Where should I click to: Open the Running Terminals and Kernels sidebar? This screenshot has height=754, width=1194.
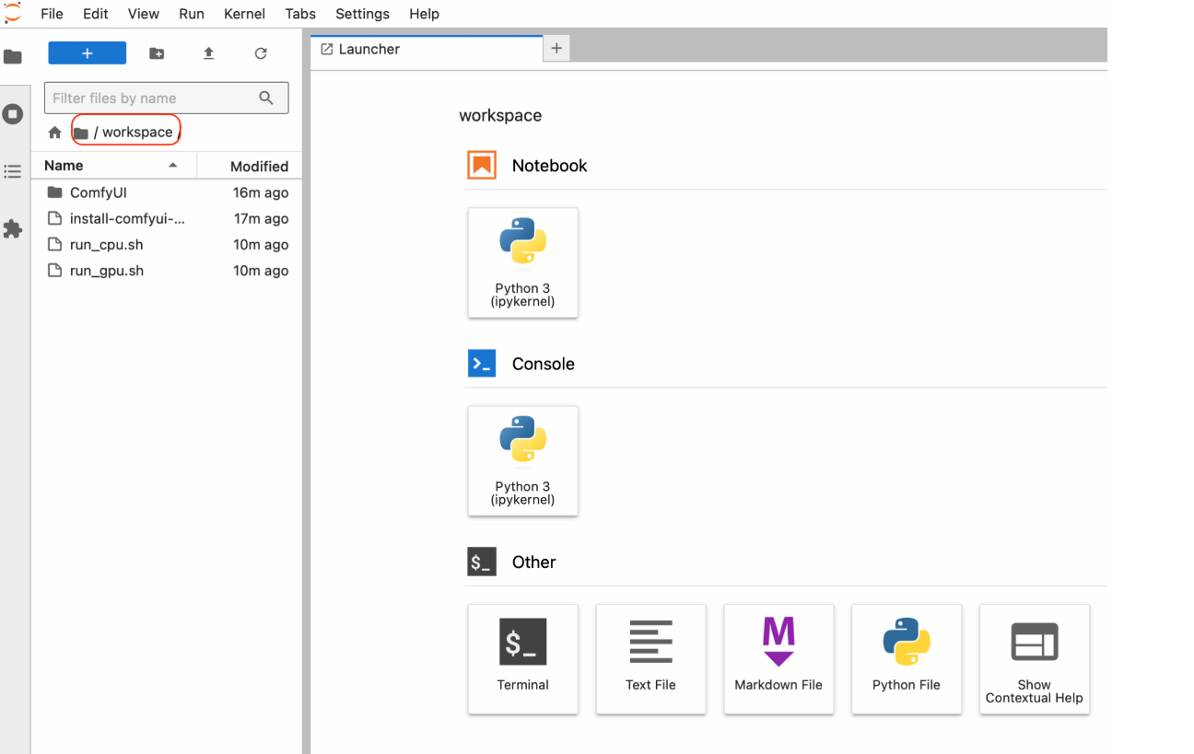[x=13, y=114]
